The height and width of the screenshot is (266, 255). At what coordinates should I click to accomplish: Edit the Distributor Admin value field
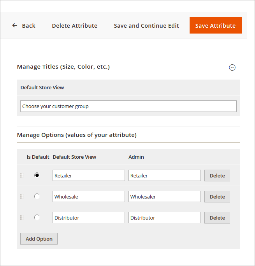tap(164, 218)
